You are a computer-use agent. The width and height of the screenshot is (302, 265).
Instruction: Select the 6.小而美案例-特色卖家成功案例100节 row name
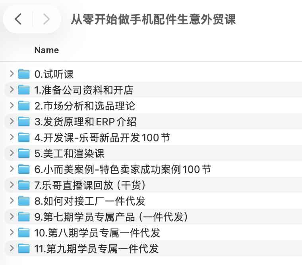pos(122,169)
